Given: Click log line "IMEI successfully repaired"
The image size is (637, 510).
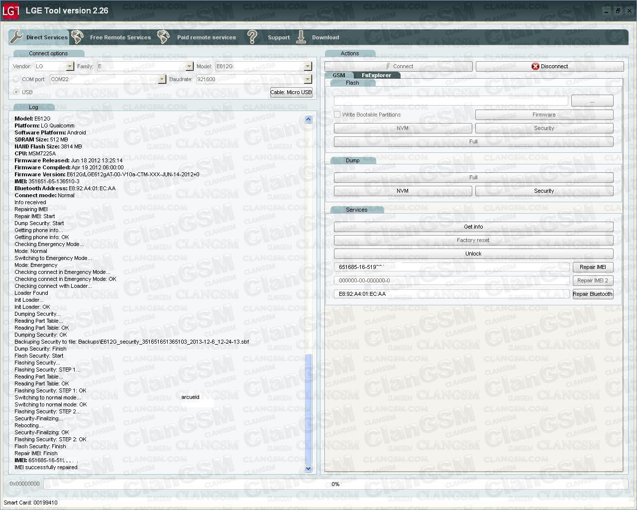Looking at the screenshot, I should [x=46, y=467].
